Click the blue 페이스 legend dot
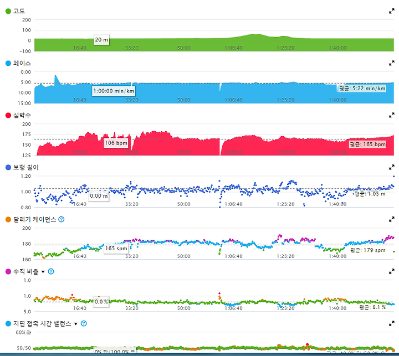399x356 pixels. (8, 63)
